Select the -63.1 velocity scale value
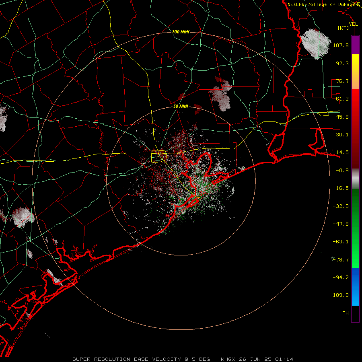 point(341,242)
